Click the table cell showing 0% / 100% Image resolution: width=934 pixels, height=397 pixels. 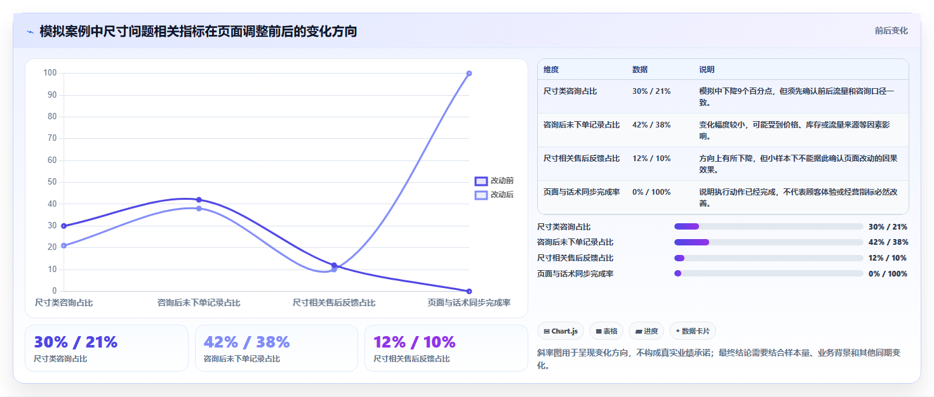click(x=651, y=192)
